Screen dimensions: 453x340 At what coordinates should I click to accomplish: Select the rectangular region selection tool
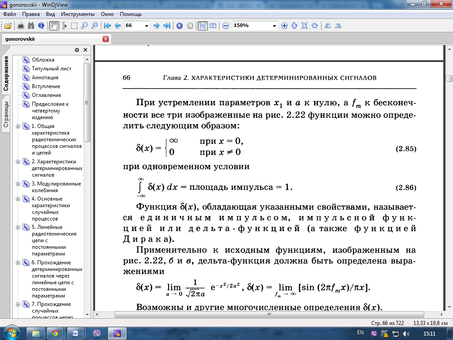tap(74, 26)
